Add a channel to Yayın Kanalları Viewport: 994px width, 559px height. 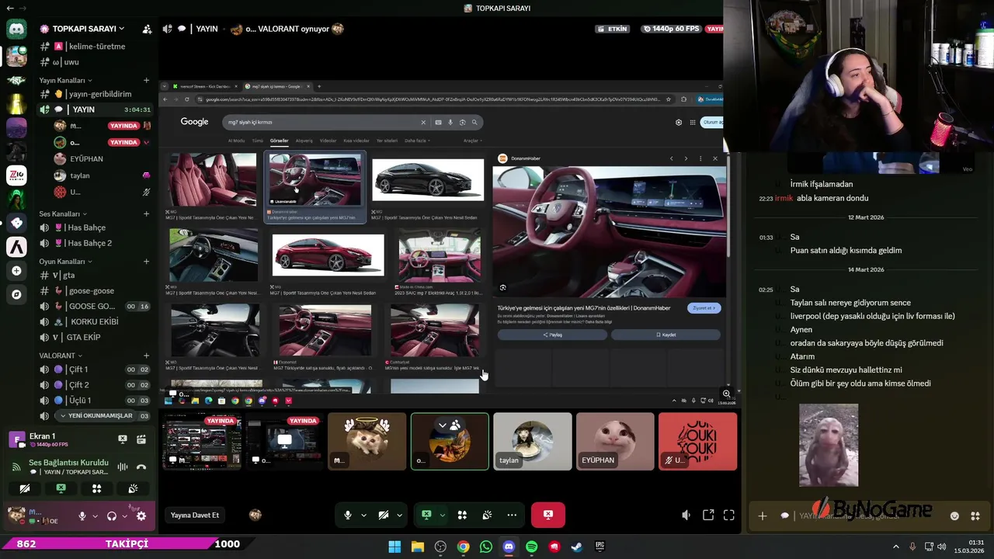[146, 80]
